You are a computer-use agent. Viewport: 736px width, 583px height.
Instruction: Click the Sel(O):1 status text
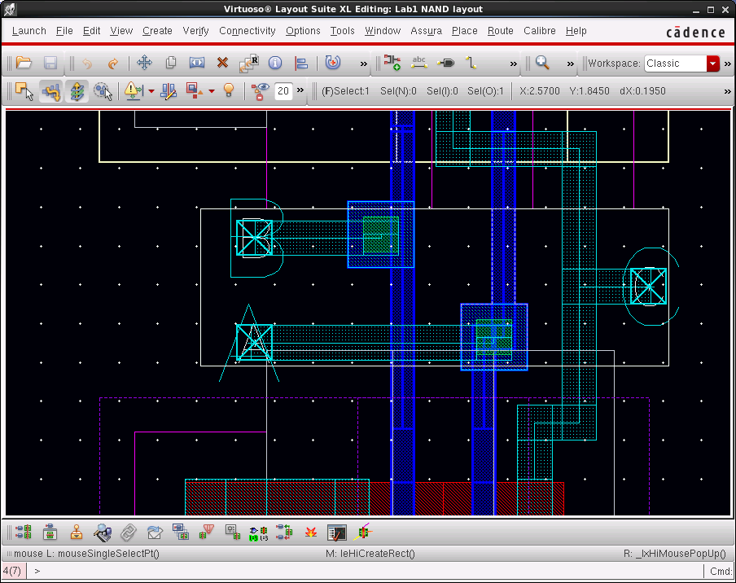485,91
